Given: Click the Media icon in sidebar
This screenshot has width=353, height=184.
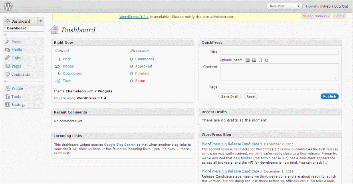Looking at the screenshot, I should [8, 50].
